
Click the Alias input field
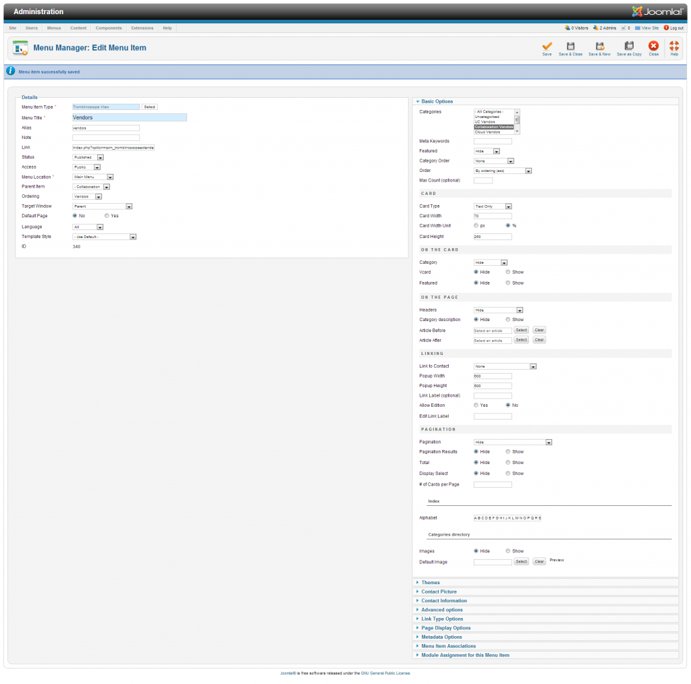pos(106,127)
